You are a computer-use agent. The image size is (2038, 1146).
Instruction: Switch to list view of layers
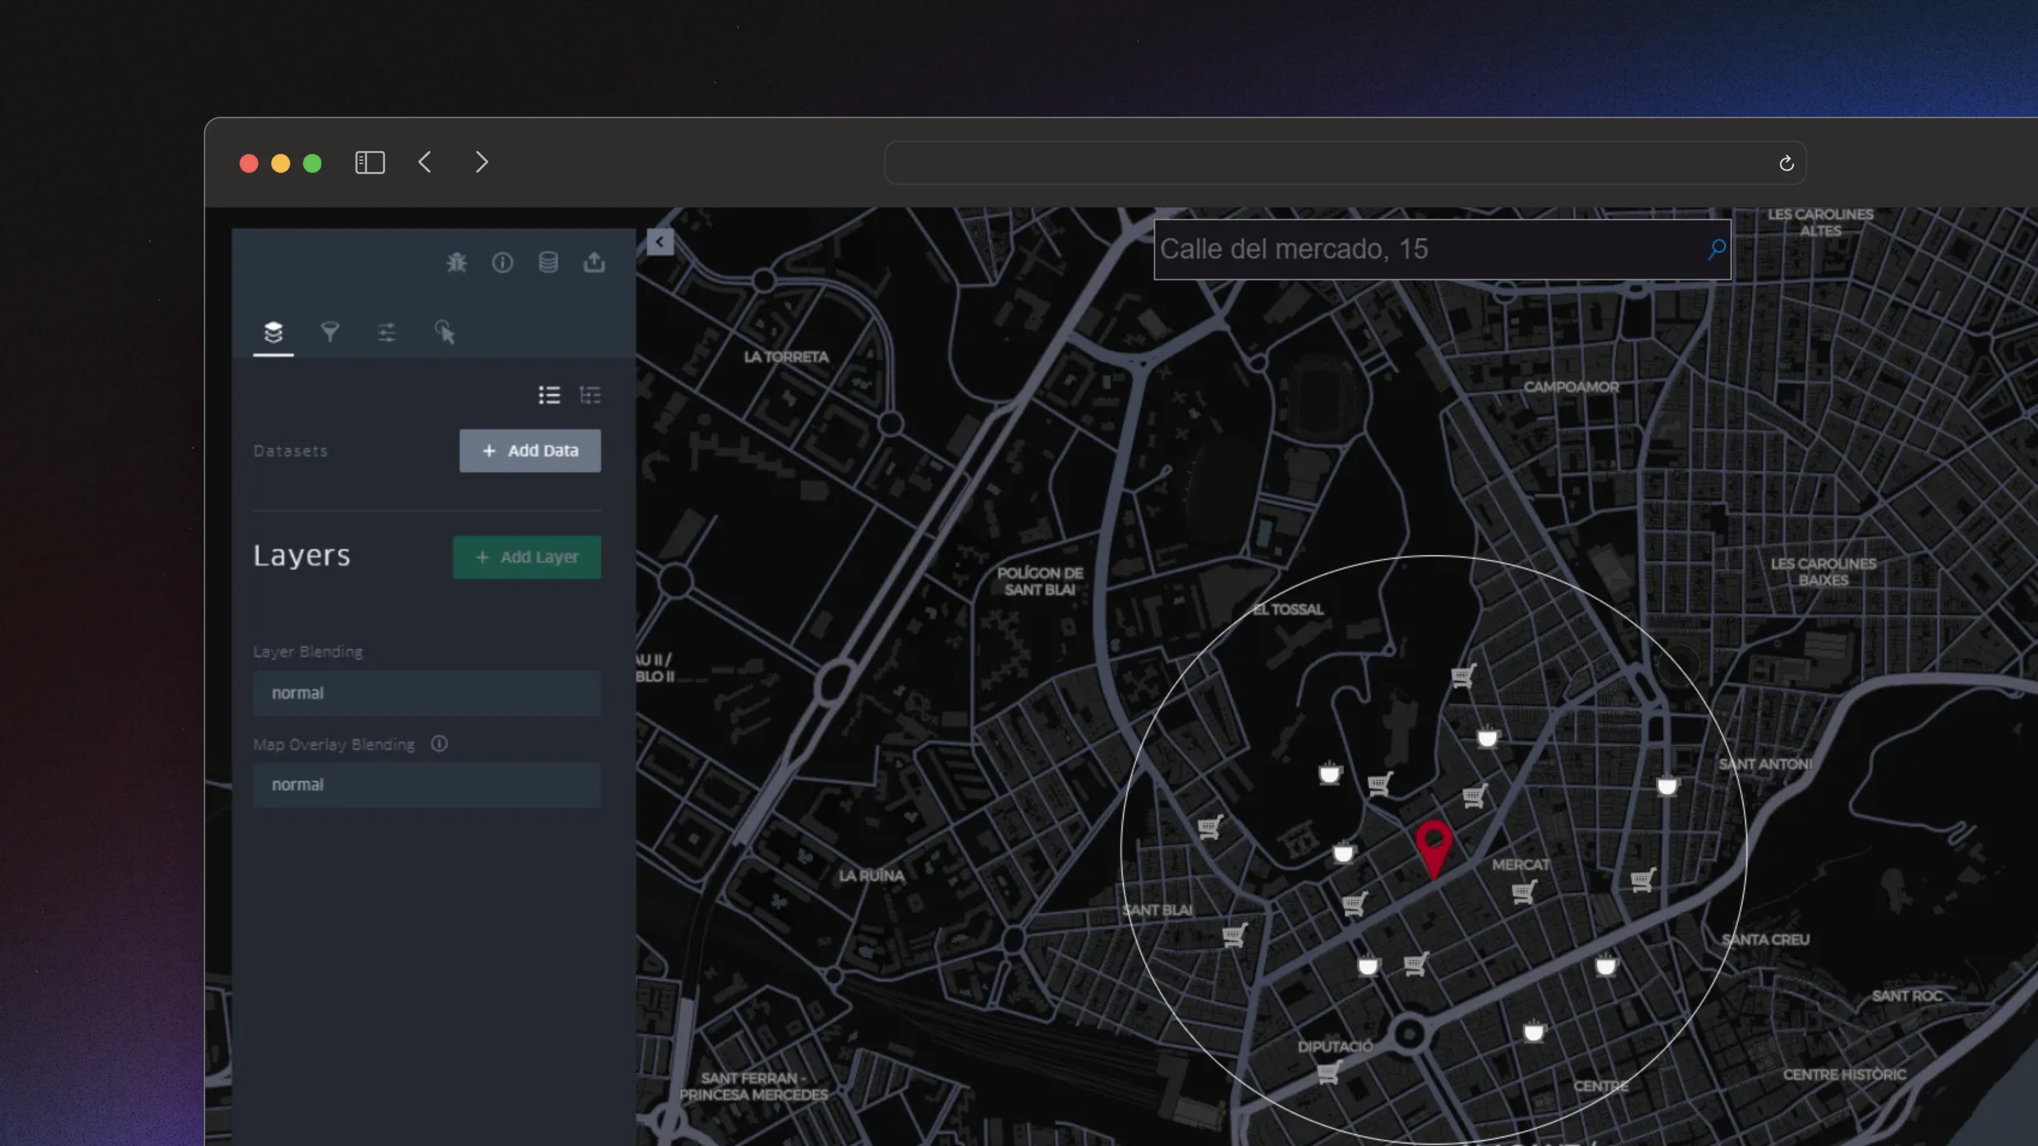point(549,395)
